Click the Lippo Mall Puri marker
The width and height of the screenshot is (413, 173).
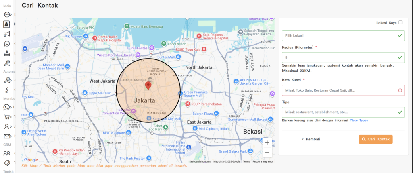(85, 93)
